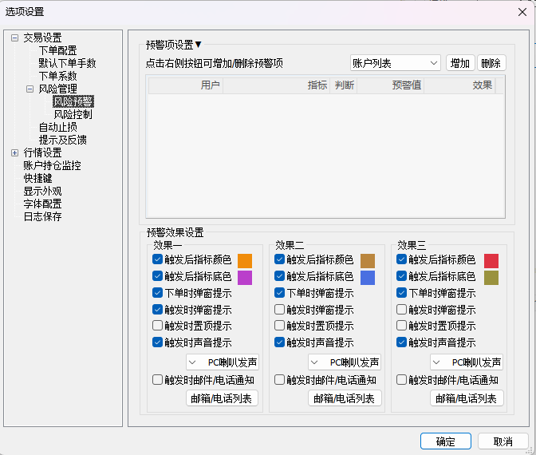Click the 用户 column header
This screenshot has width=536, height=455.
pyautogui.click(x=186, y=85)
